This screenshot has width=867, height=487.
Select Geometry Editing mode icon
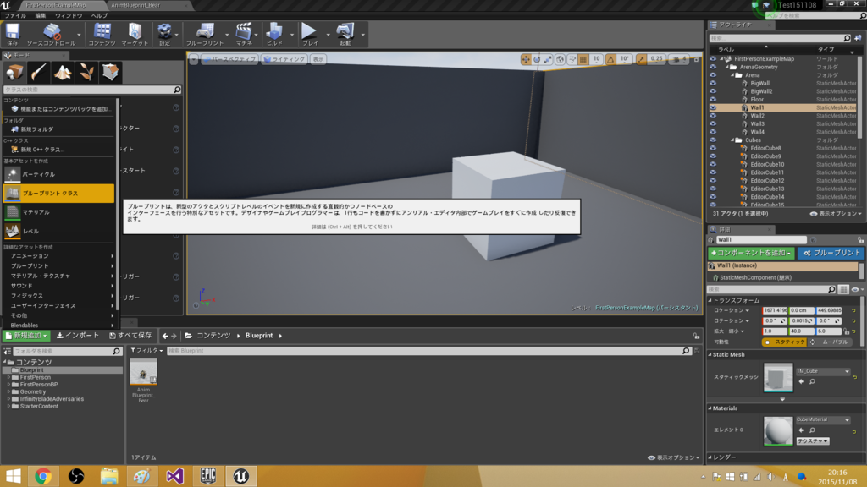click(x=110, y=73)
